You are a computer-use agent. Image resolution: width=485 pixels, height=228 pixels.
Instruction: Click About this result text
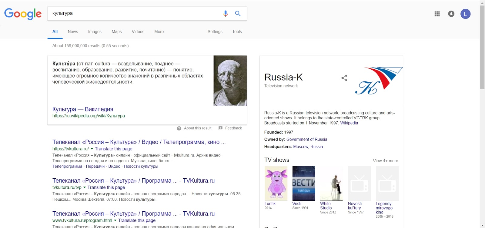pyautogui.click(x=198, y=128)
